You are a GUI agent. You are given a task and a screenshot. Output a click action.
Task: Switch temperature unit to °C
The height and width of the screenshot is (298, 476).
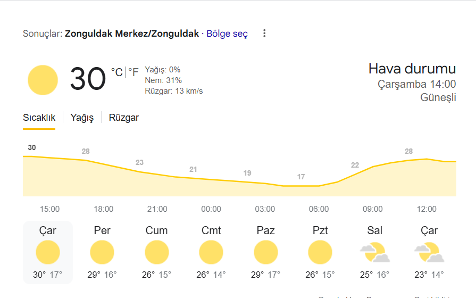pyautogui.click(x=117, y=72)
